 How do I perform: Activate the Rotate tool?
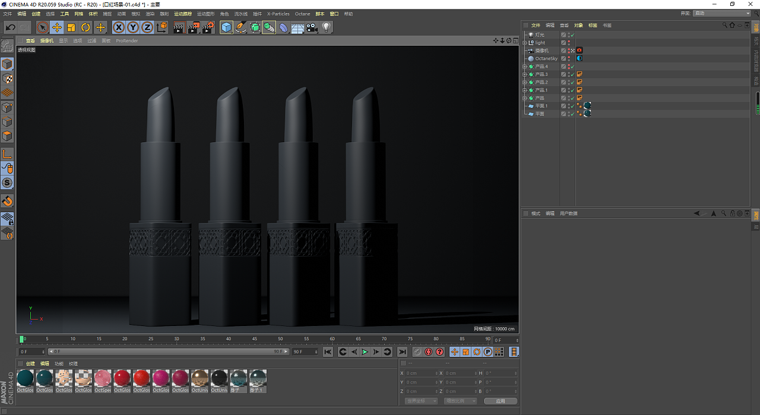[85, 27]
